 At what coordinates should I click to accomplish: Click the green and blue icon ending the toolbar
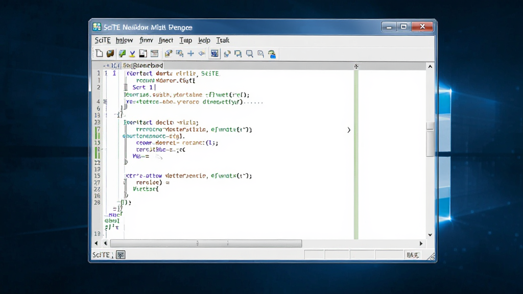point(272,54)
